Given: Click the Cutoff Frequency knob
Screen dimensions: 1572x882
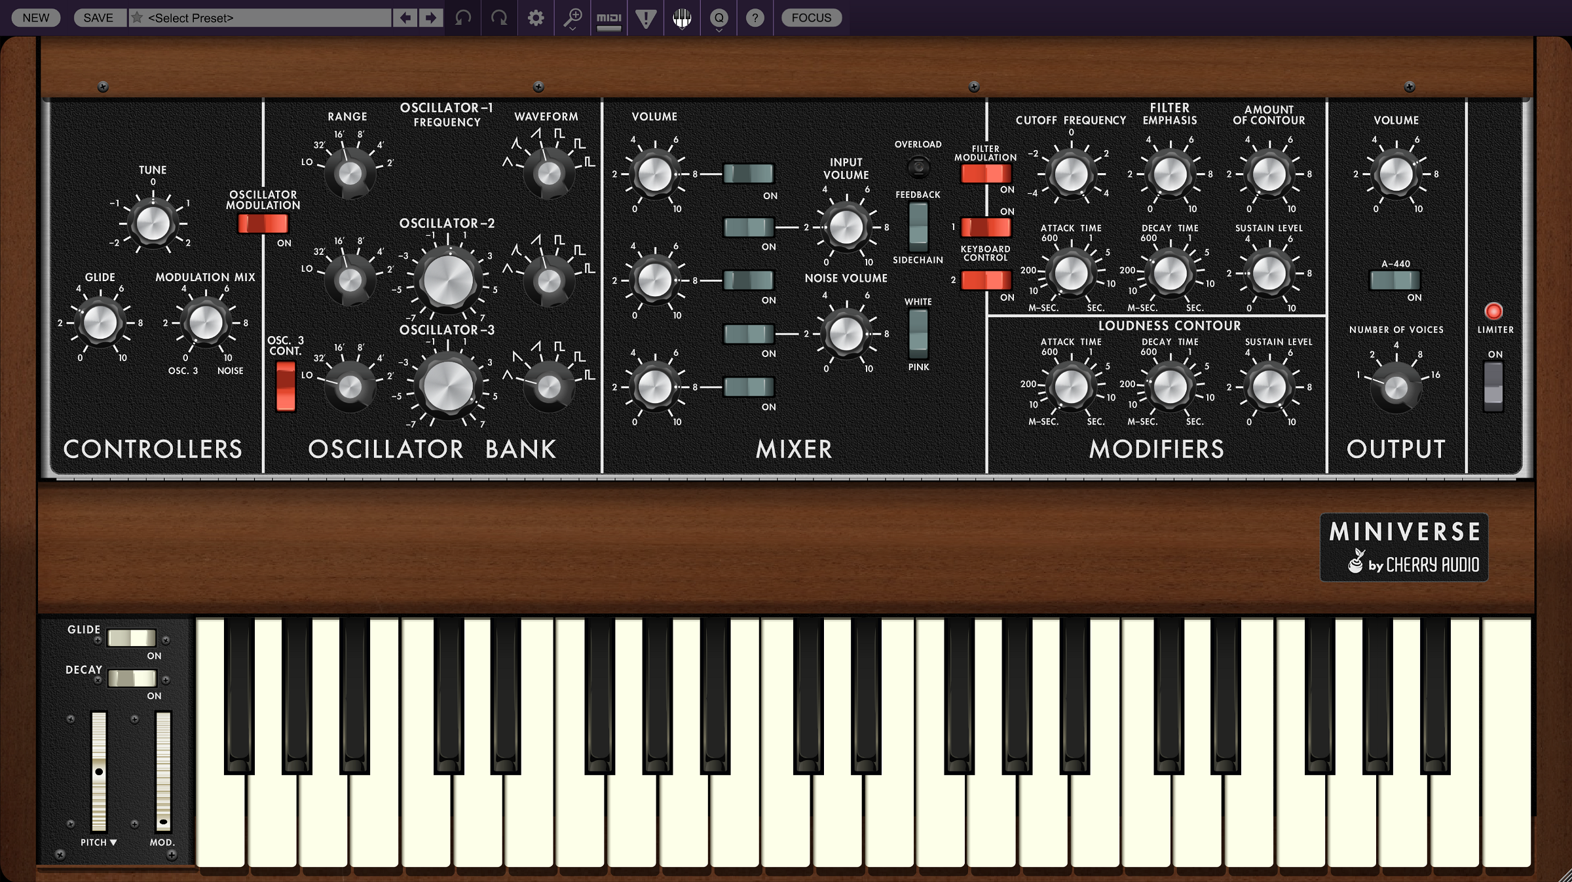Looking at the screenshot, I should (1071, 174).
